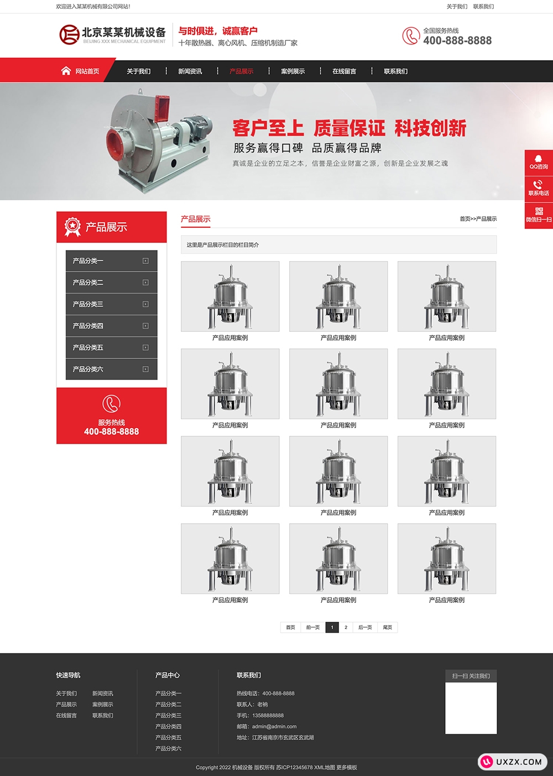The image size is (553, 776).
Task: Click 产品分类四 link in footer
Action: (x=168, y=727)
